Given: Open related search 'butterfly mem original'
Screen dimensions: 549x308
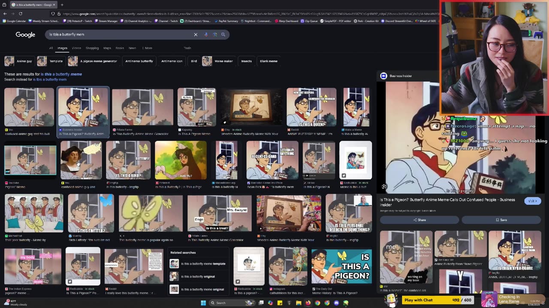Looking at the screenshot, I should tap(198, 289).
